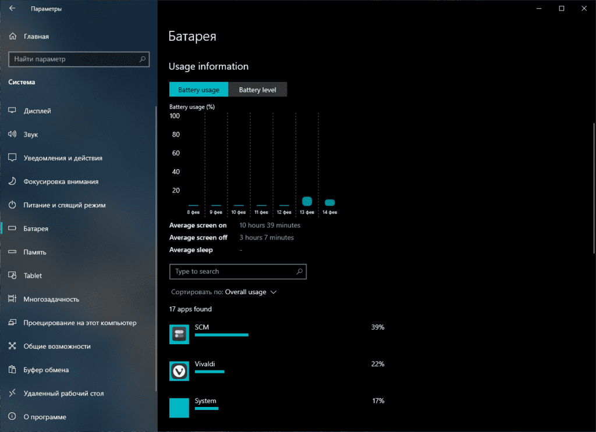Viewport: 596px width, 432px height.
Task: Open the Сортировать по Overall usage dropdown
Action: 224,292
